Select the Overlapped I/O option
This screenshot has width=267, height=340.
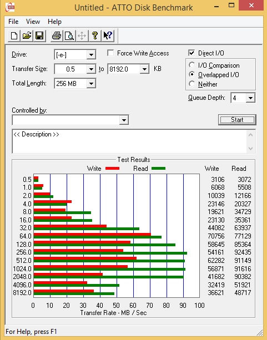pos(192,74)
